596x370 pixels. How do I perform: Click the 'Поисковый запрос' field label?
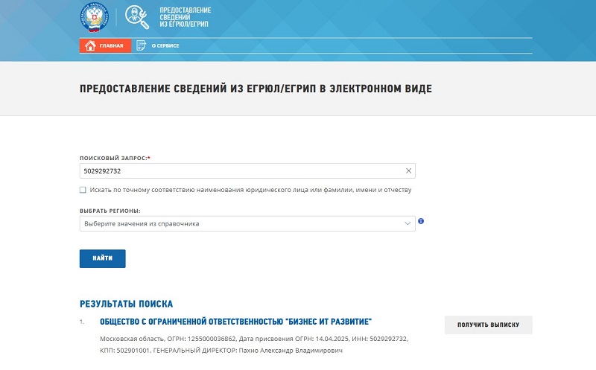click(113, 158)
